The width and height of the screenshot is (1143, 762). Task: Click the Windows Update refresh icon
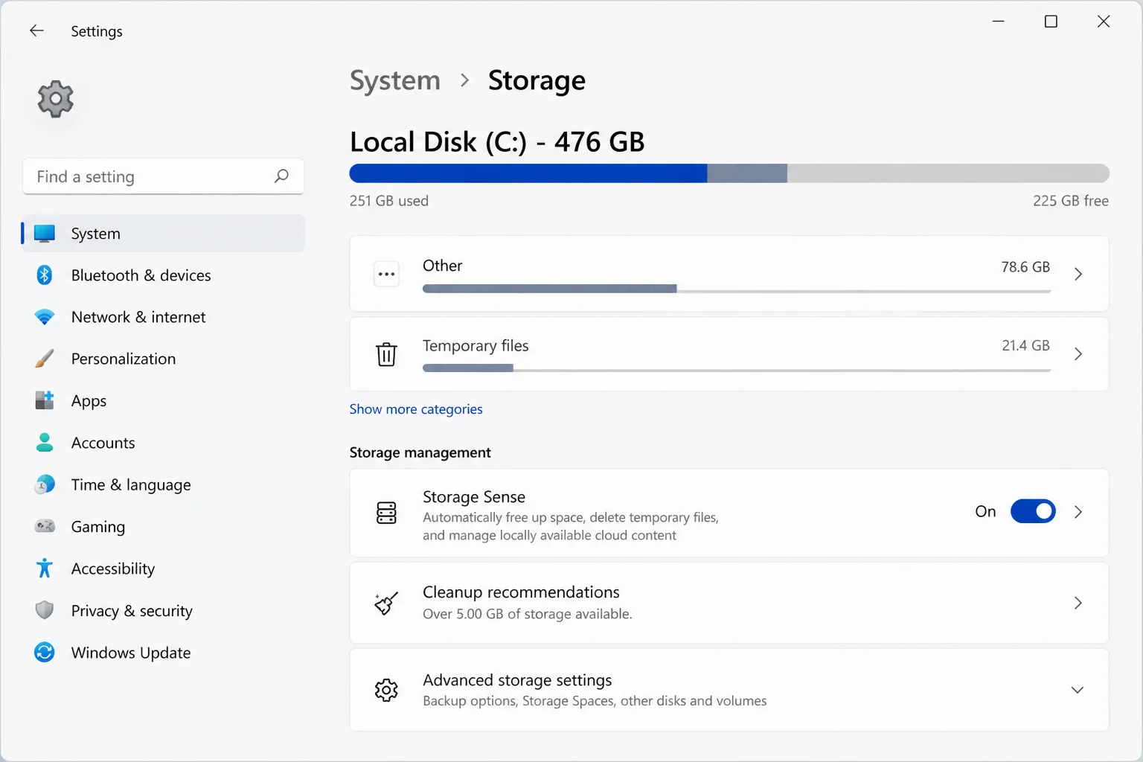coord(45,653)
